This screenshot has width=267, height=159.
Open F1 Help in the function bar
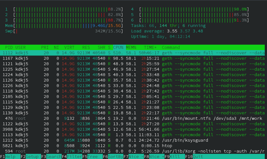10,157
